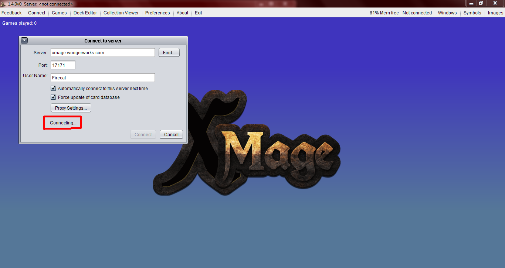
Task: Click the Connect to server dialog title
Action: pos(103,41)
